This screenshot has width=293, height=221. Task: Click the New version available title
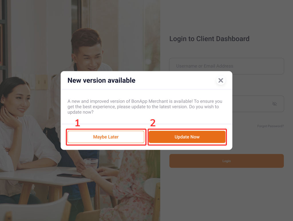click(x=102, y=80)
